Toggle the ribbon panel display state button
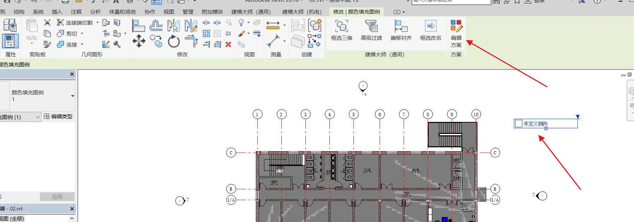 (399, 12)
